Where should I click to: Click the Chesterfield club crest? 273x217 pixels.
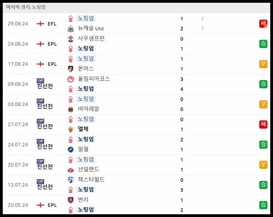click(70, 180)
